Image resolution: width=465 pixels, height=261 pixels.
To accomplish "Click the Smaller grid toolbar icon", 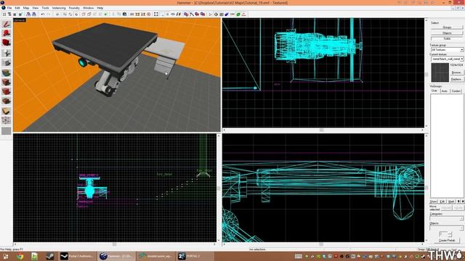I will pos(15,14).
